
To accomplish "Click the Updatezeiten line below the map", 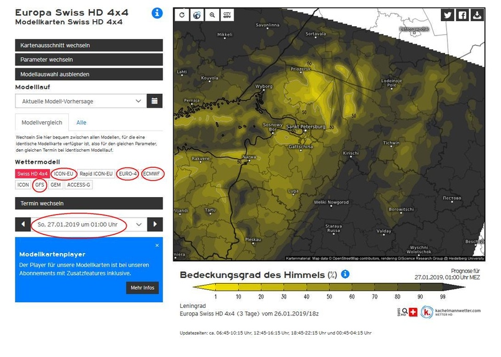I will 276,333.
